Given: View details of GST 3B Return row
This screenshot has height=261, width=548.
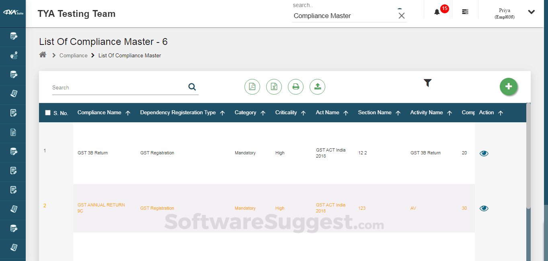Looking at the screenshot, I should tap(484, 153).
